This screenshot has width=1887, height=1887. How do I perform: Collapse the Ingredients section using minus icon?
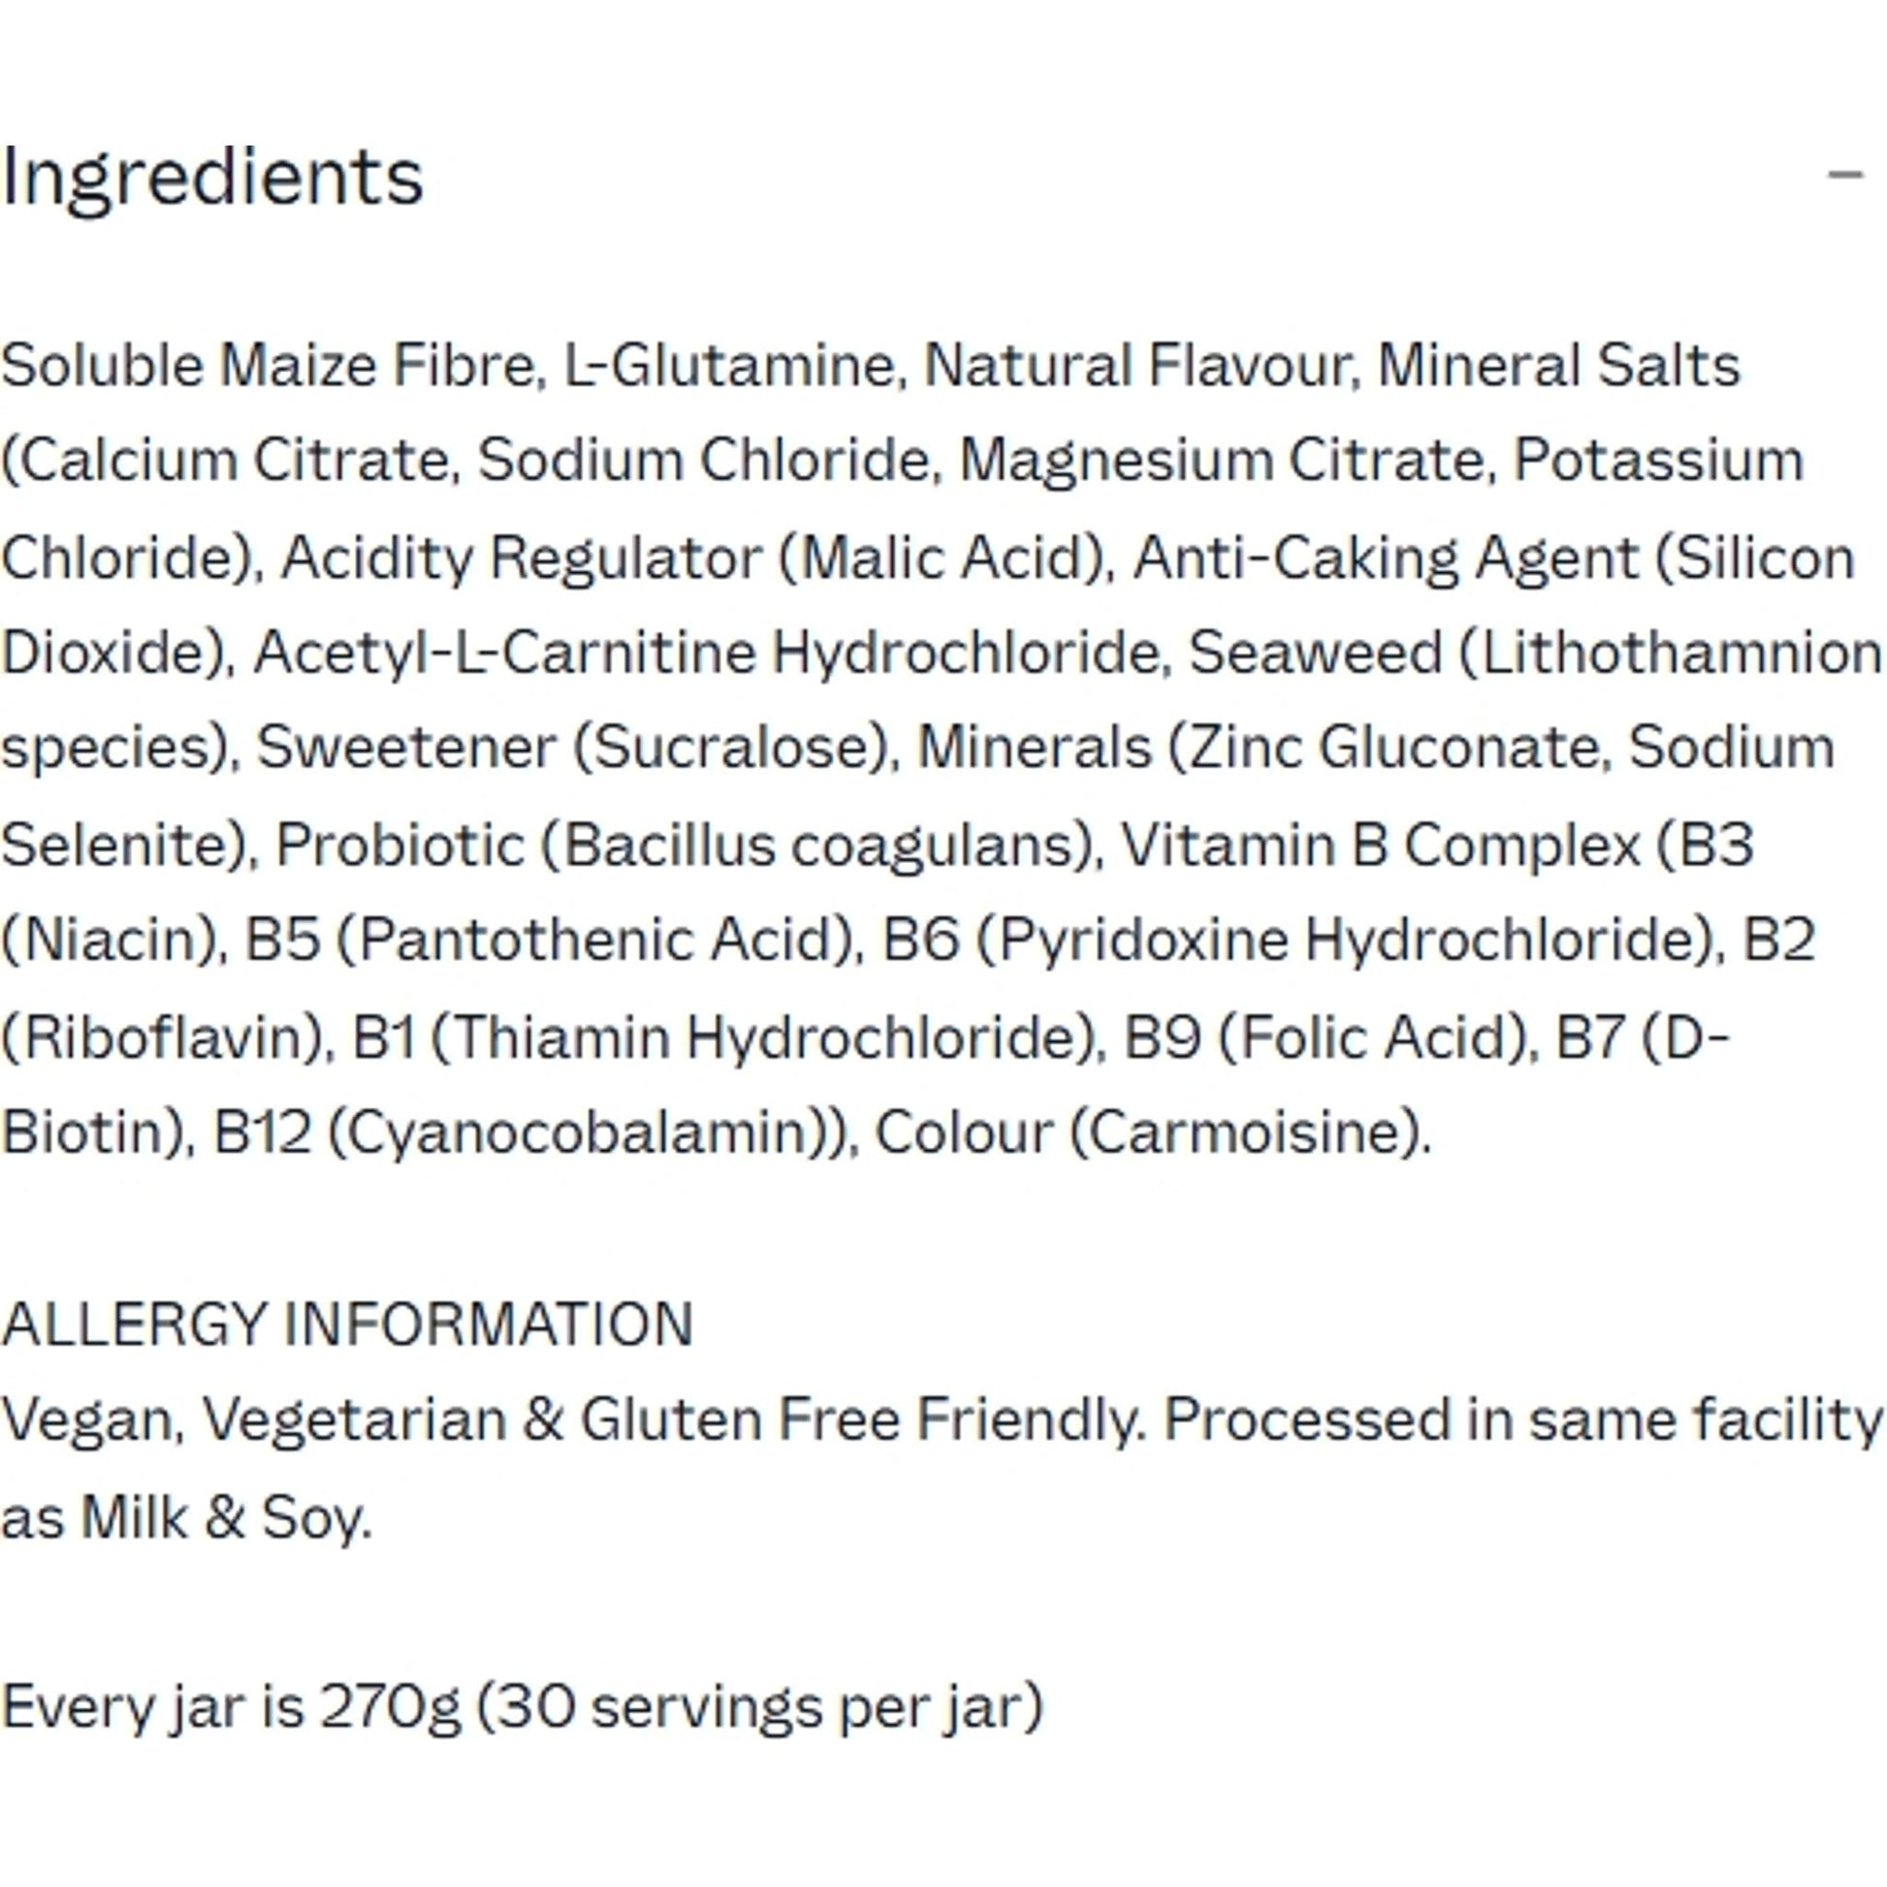click(1844, 176)
